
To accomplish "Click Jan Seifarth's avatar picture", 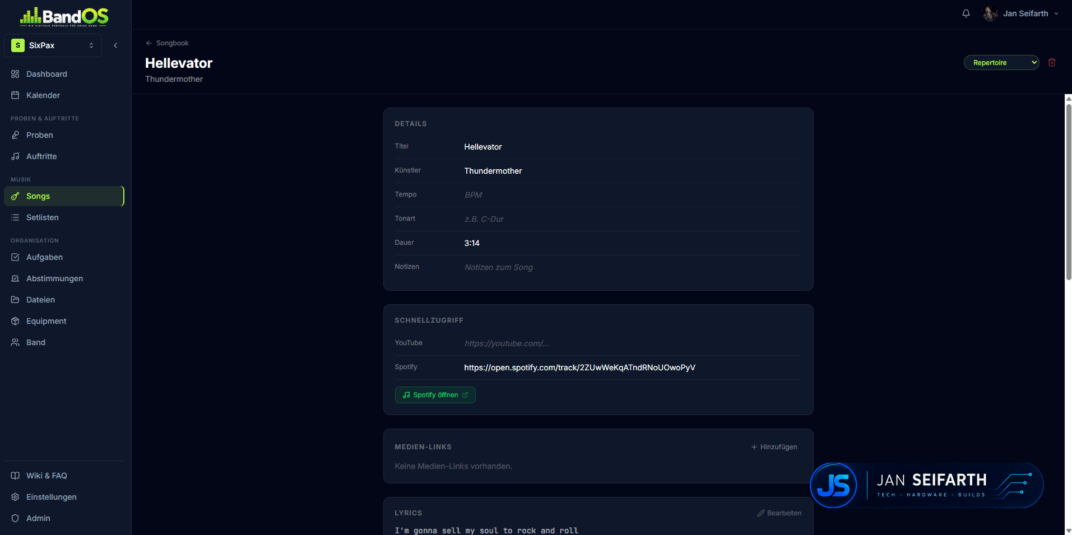I will (x=991, y=13).
